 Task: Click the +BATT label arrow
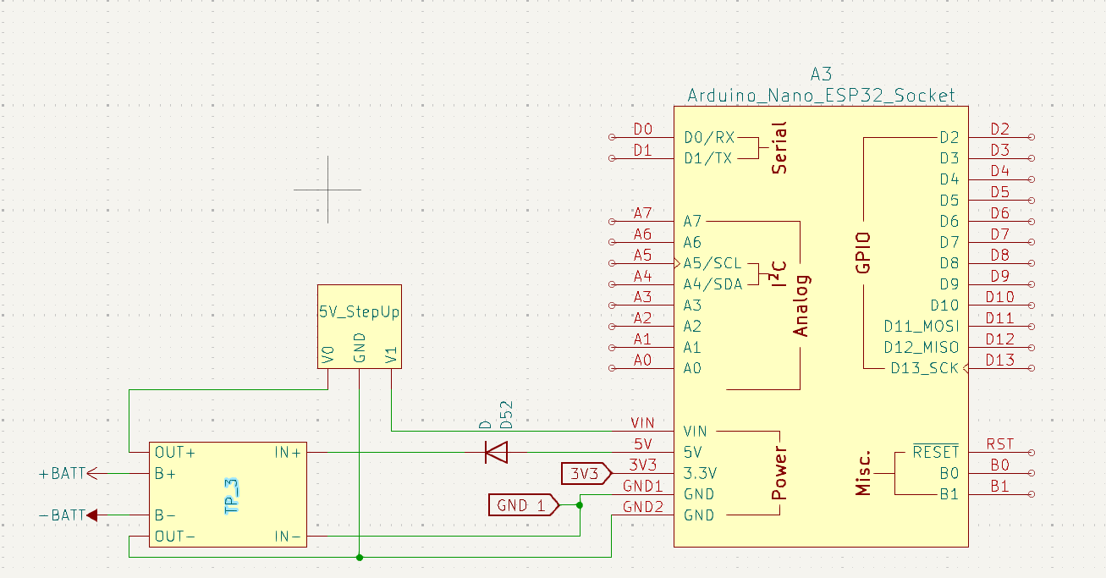click(93, 473)
